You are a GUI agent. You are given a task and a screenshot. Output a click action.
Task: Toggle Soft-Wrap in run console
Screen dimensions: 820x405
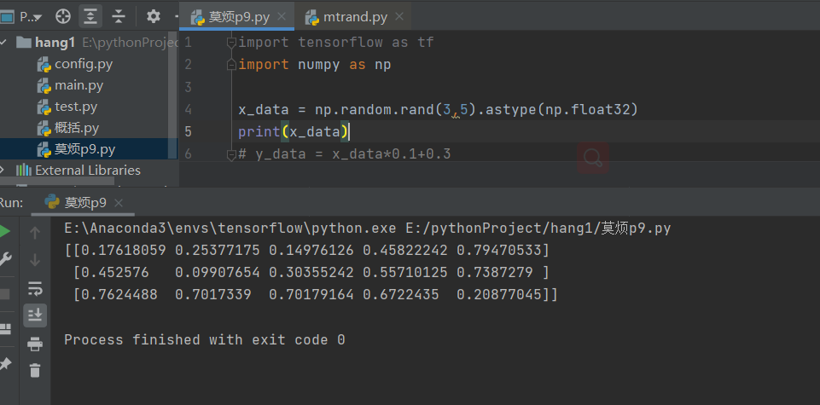(x=35, y=288)
